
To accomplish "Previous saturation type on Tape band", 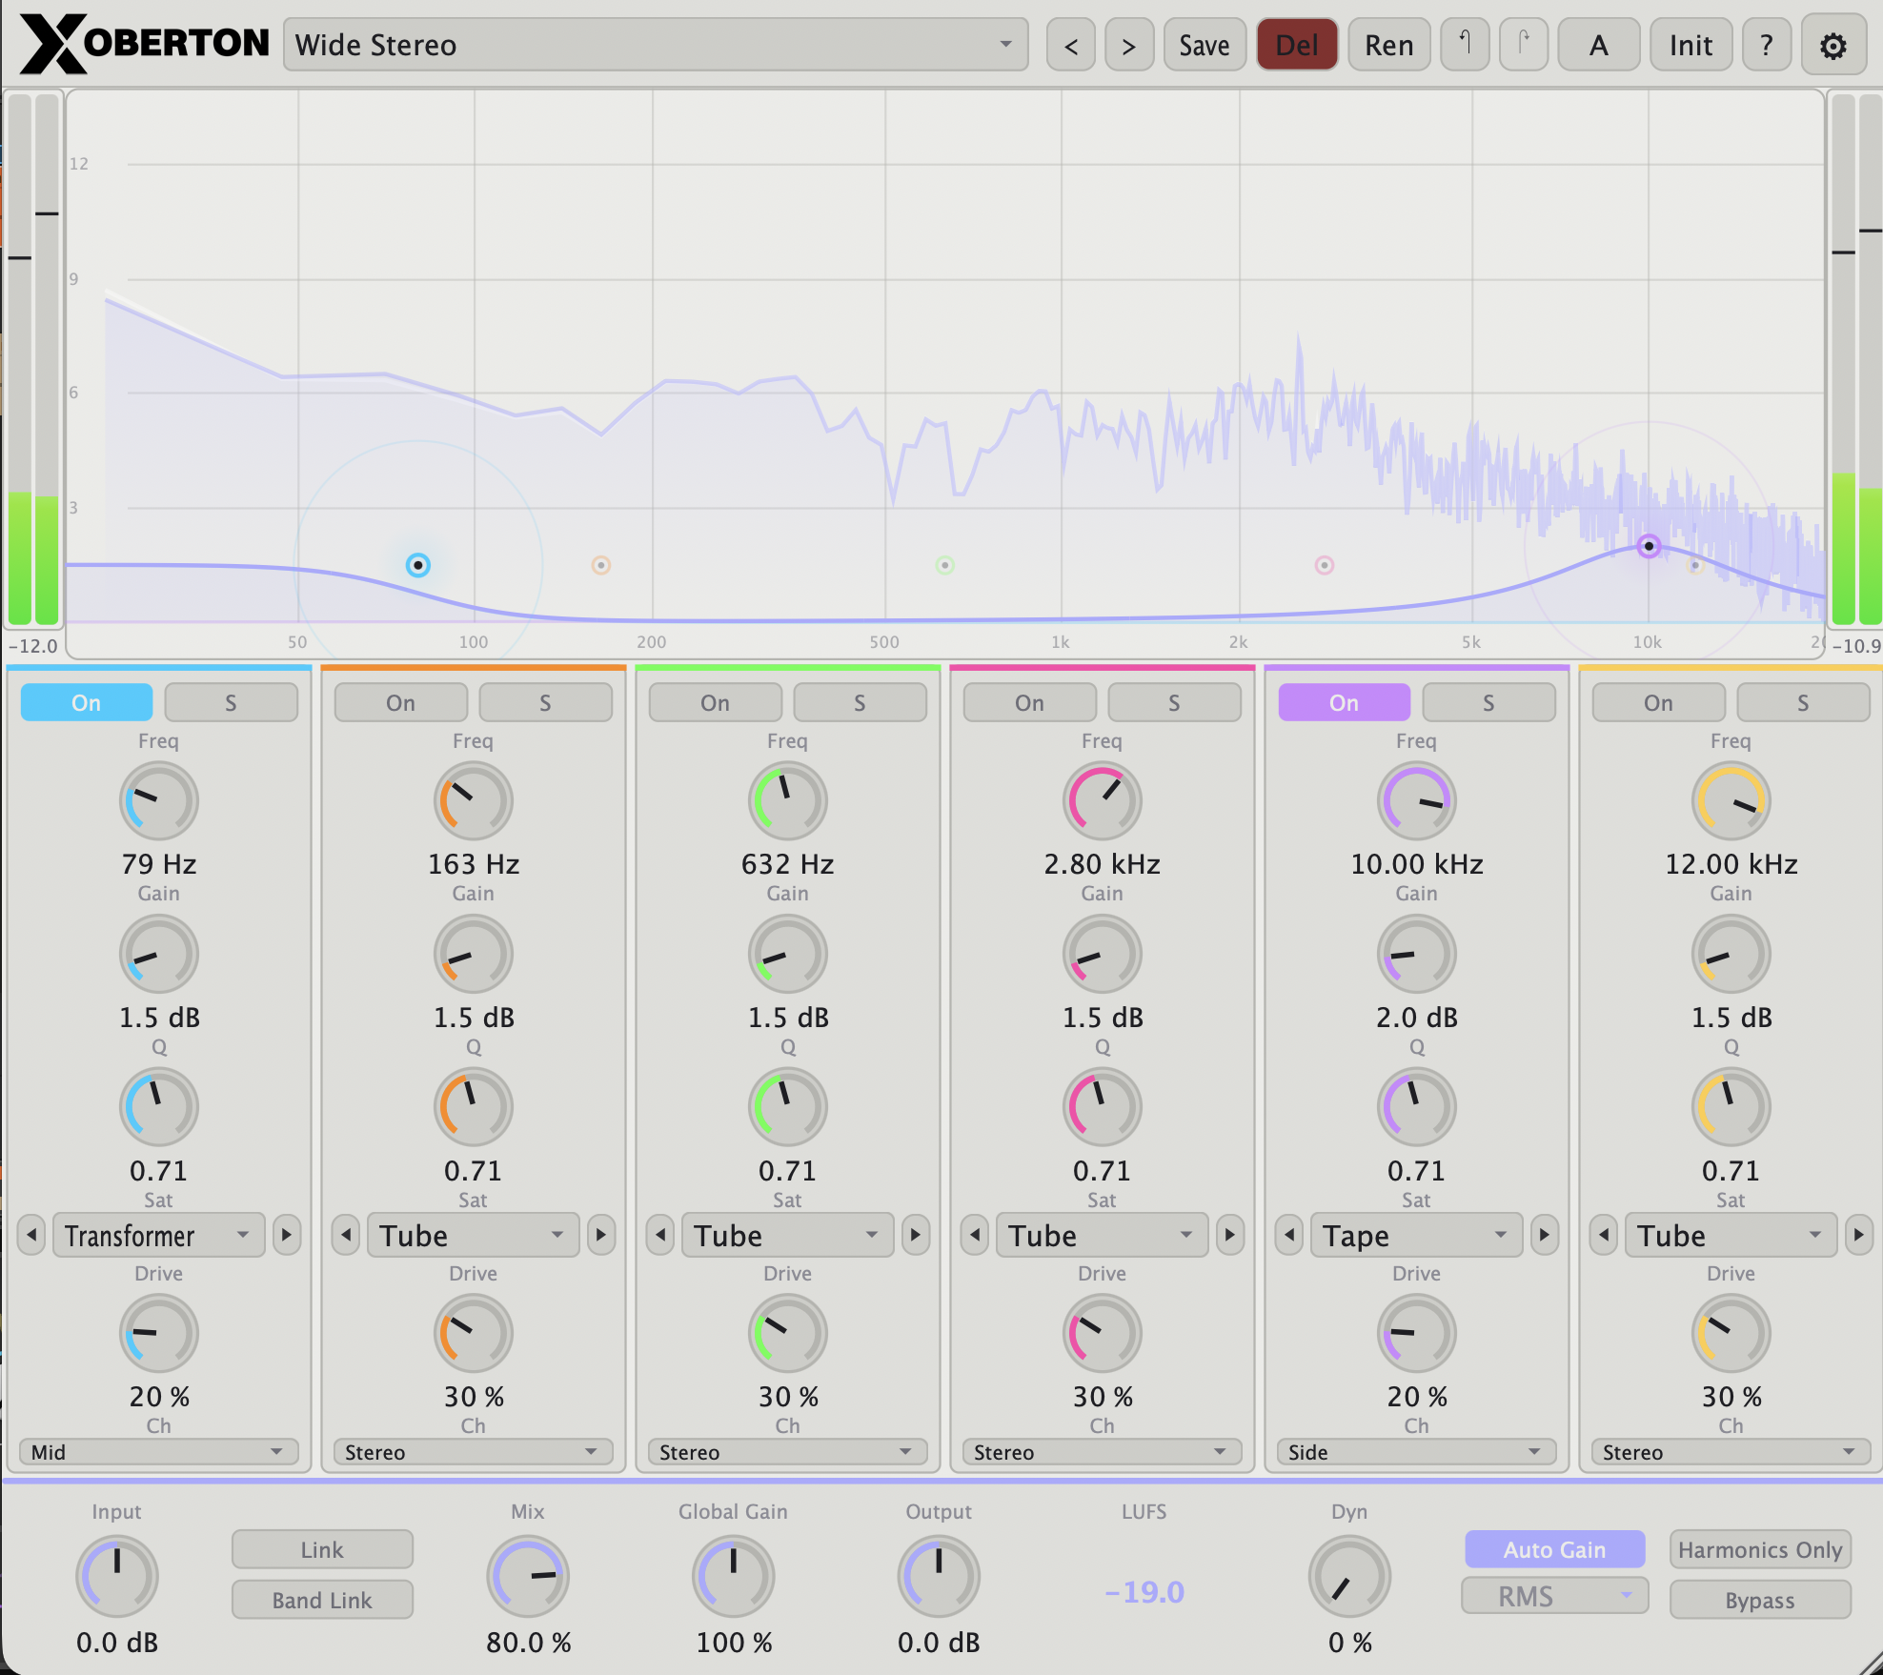I will pyautogui.click(x=1289, y=1235).
